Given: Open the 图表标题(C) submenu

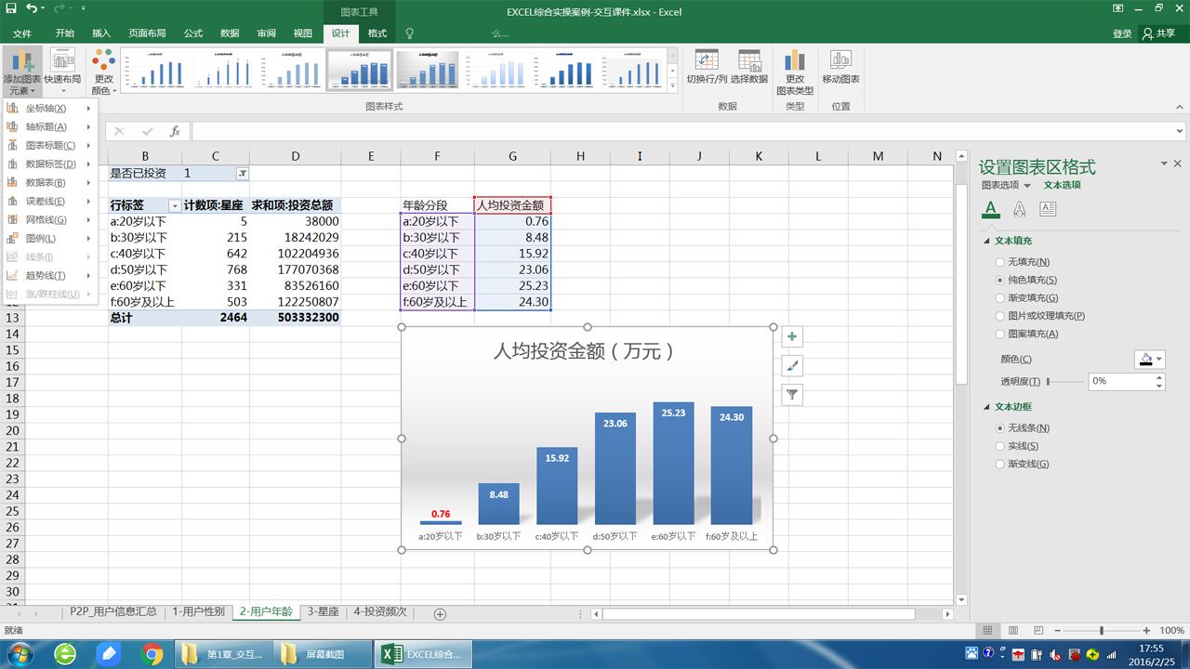Looking at the screenshot, I should (x=51, y=145).
